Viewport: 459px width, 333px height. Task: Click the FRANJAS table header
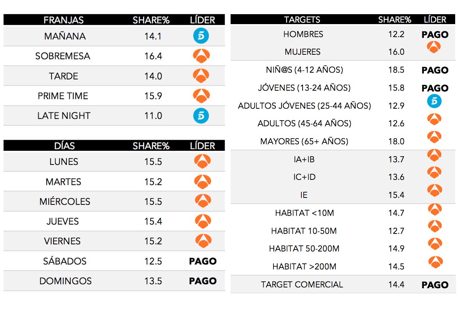point(63,20)
